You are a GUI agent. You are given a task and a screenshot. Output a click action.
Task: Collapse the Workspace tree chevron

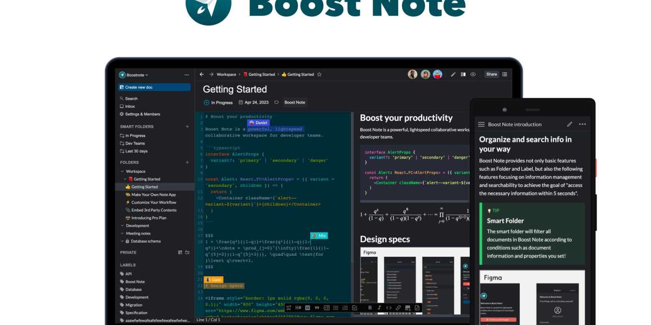coord(122,171)
